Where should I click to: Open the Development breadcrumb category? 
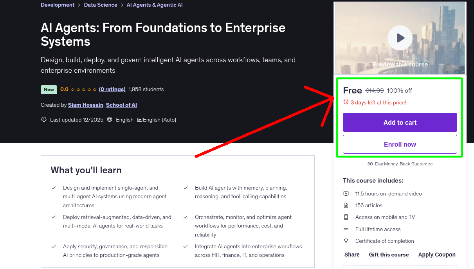click(58, 5)
